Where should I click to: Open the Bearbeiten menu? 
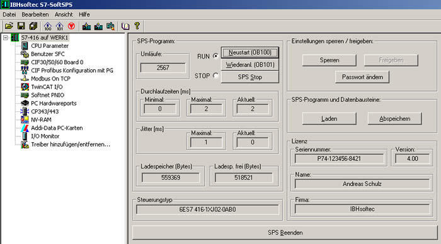coord(35,14)
